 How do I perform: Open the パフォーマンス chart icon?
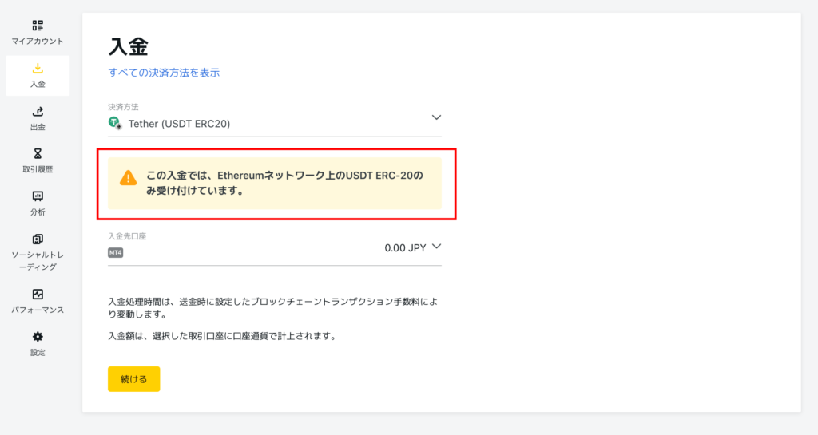coord(38,295)
